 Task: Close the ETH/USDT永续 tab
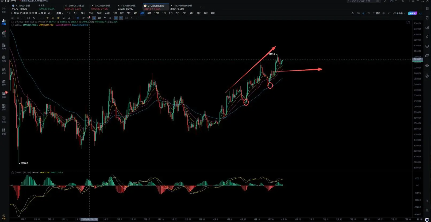(x=66, y=6)
